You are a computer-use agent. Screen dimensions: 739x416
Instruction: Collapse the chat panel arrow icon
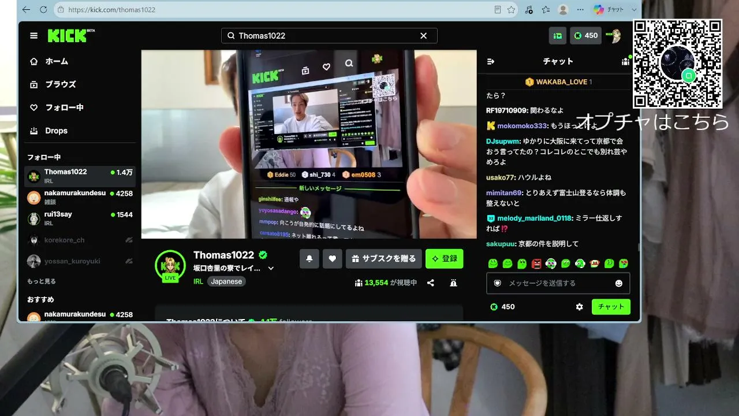point(491,61)
